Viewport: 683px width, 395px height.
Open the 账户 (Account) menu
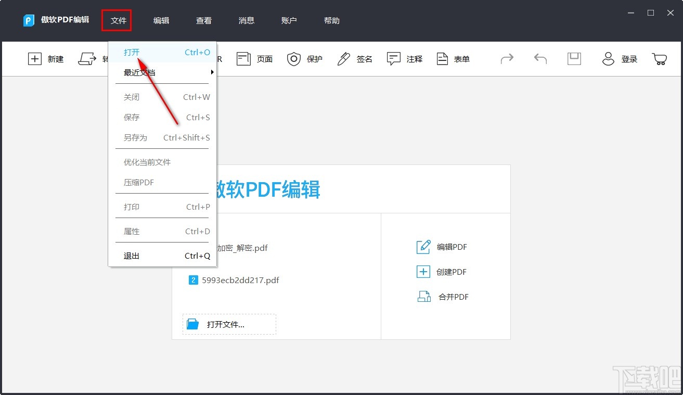289,20
